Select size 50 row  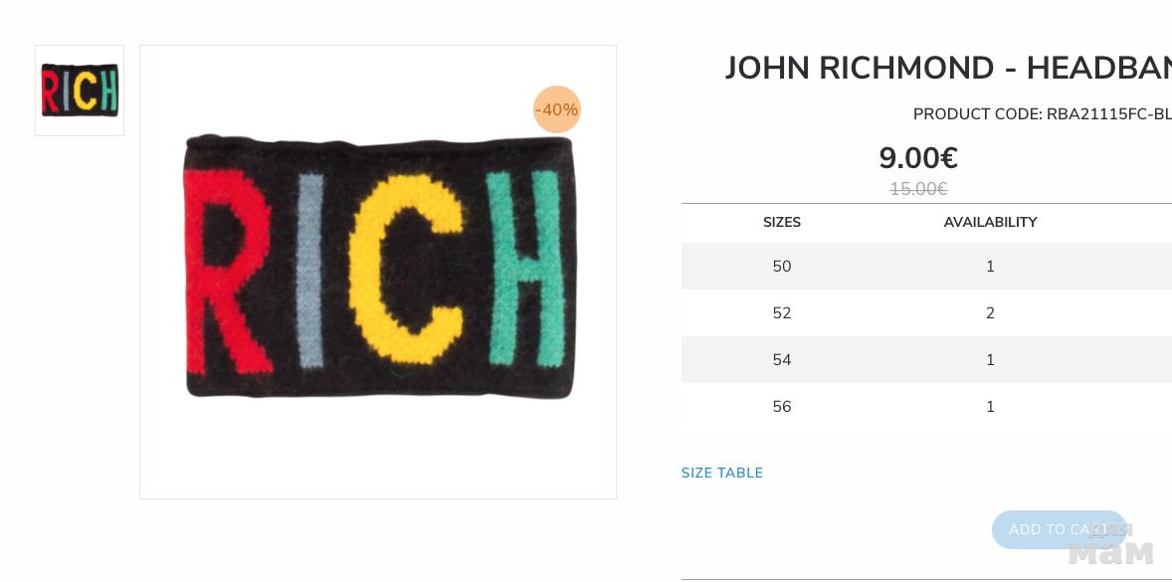[926, 266]
